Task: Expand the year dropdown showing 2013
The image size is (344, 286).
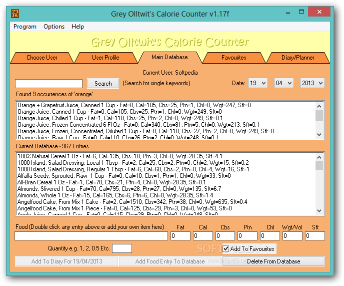Action: [312, 83]
